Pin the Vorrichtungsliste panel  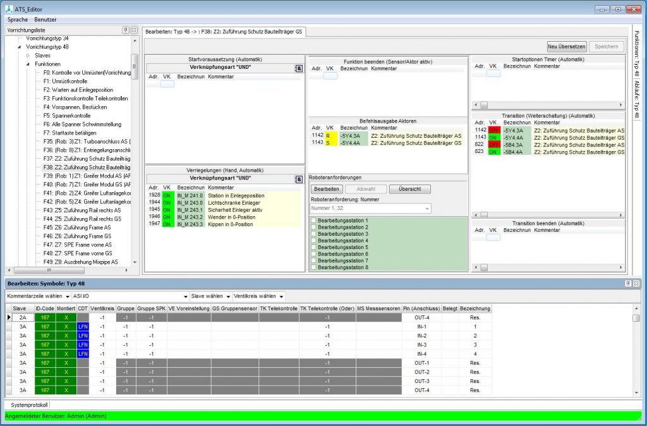126,30
